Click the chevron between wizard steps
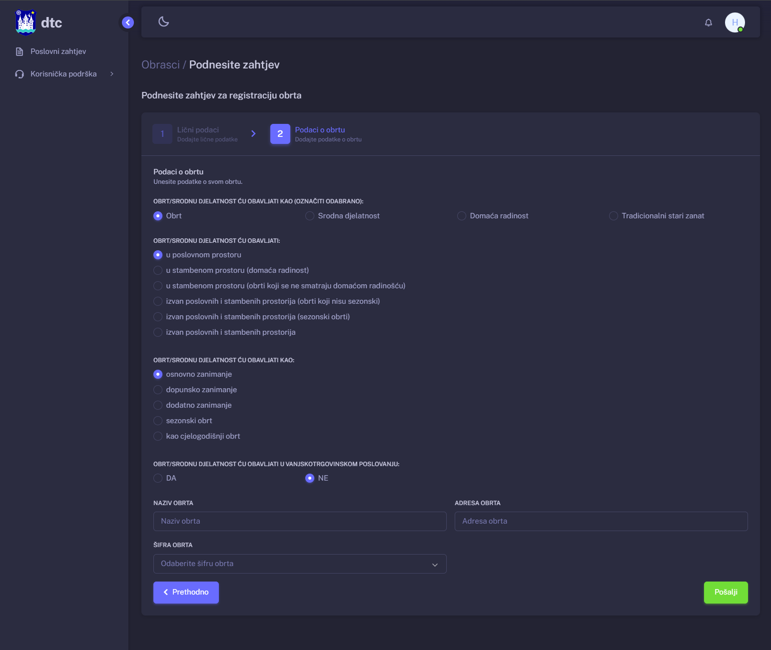The width and height of the screenshot is (771, 650). 253,134
